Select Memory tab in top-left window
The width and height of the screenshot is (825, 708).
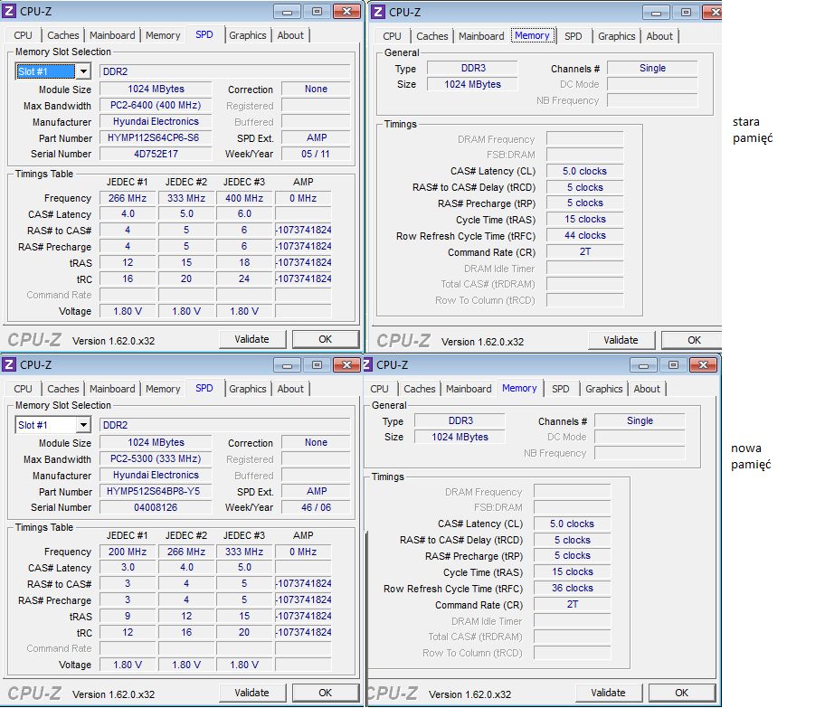pyautogui.click(x=163, y=35)
